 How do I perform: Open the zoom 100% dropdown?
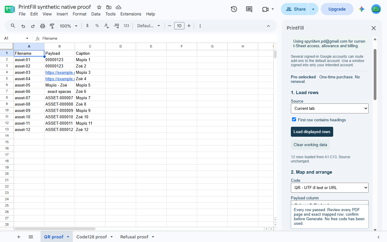69,26
